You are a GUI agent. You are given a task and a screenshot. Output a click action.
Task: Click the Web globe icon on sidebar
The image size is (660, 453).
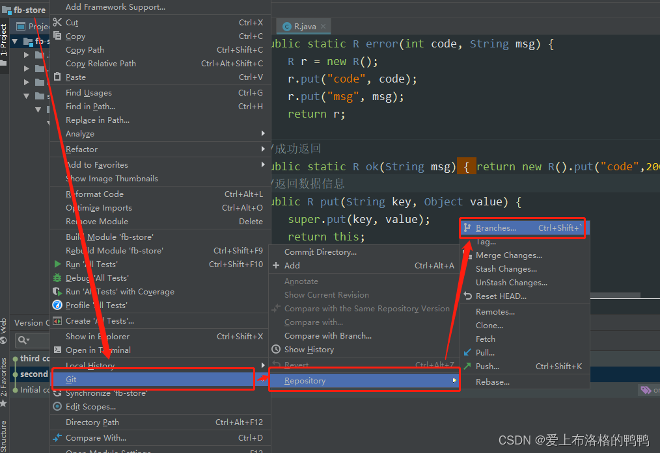[x=3, y=341]
